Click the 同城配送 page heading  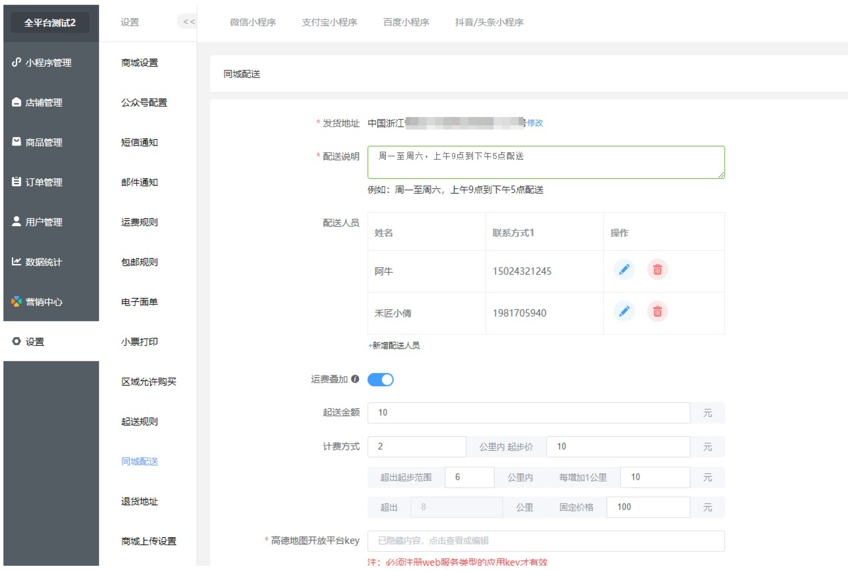[242, 74]
